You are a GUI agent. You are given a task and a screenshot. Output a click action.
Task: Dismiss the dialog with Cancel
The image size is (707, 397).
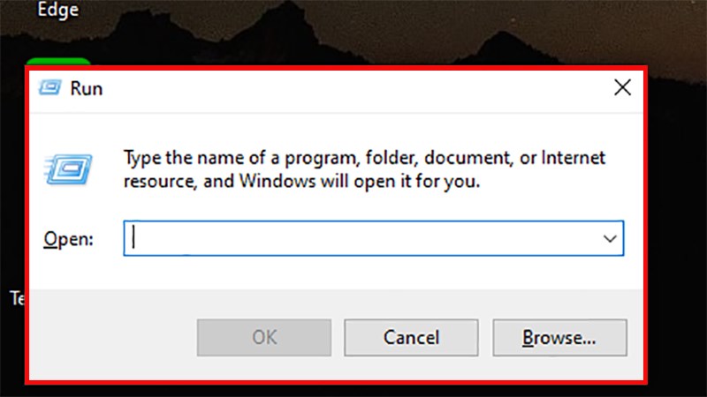tap(411, 338)
